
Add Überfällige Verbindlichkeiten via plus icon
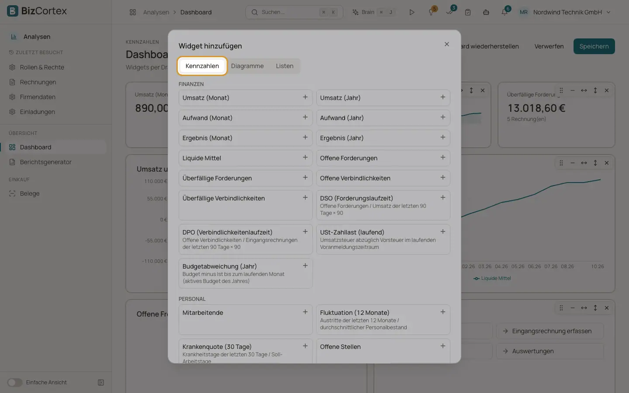[x=305, y=198]
